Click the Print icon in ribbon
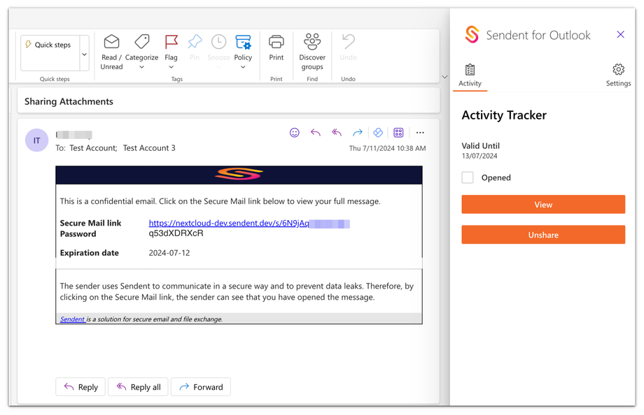Screen dimensions: 644x415 click(x=276, y=42)
